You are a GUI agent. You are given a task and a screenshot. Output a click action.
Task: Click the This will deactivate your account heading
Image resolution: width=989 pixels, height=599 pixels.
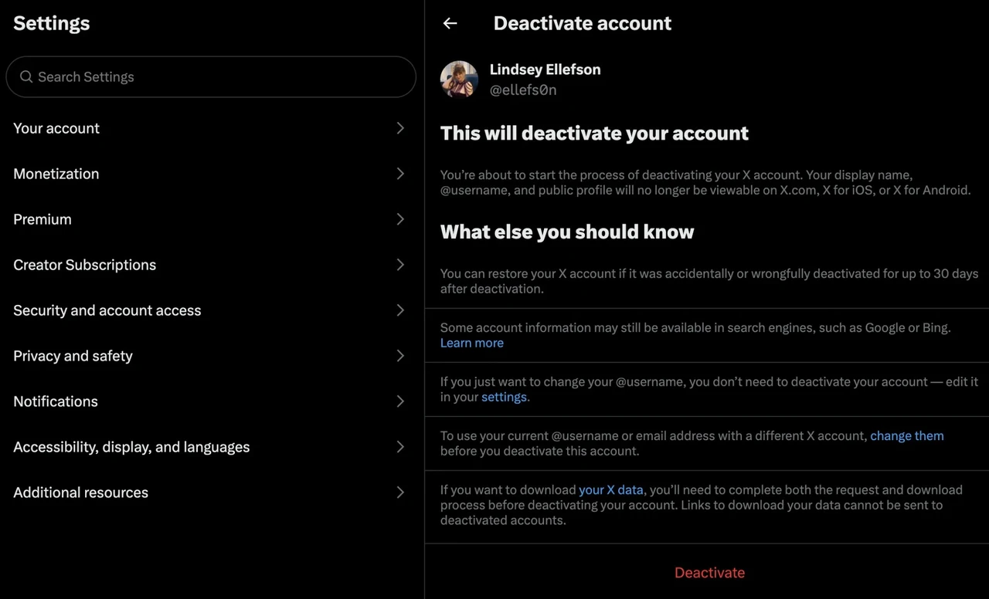pos(594,133)
